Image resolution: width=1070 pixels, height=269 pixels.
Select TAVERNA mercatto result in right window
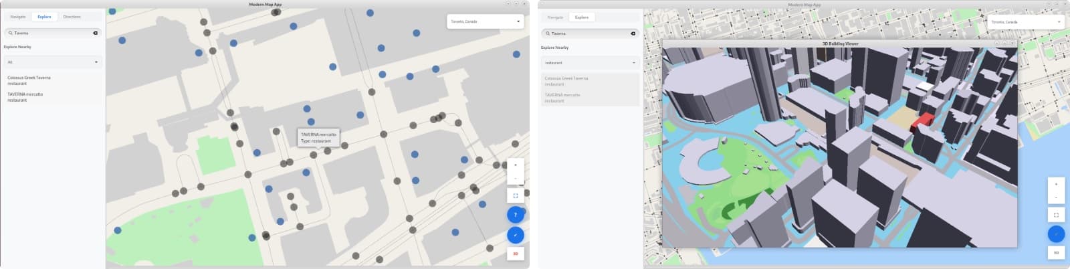[590, 98]
